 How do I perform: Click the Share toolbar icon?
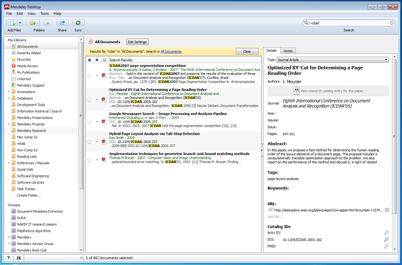pos(62,23)
